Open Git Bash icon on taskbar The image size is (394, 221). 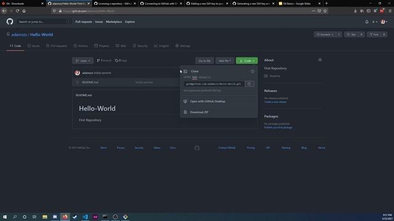tap(125, 217)
